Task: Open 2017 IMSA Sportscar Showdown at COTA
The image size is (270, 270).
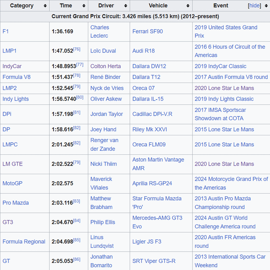Action: (220, 114)
